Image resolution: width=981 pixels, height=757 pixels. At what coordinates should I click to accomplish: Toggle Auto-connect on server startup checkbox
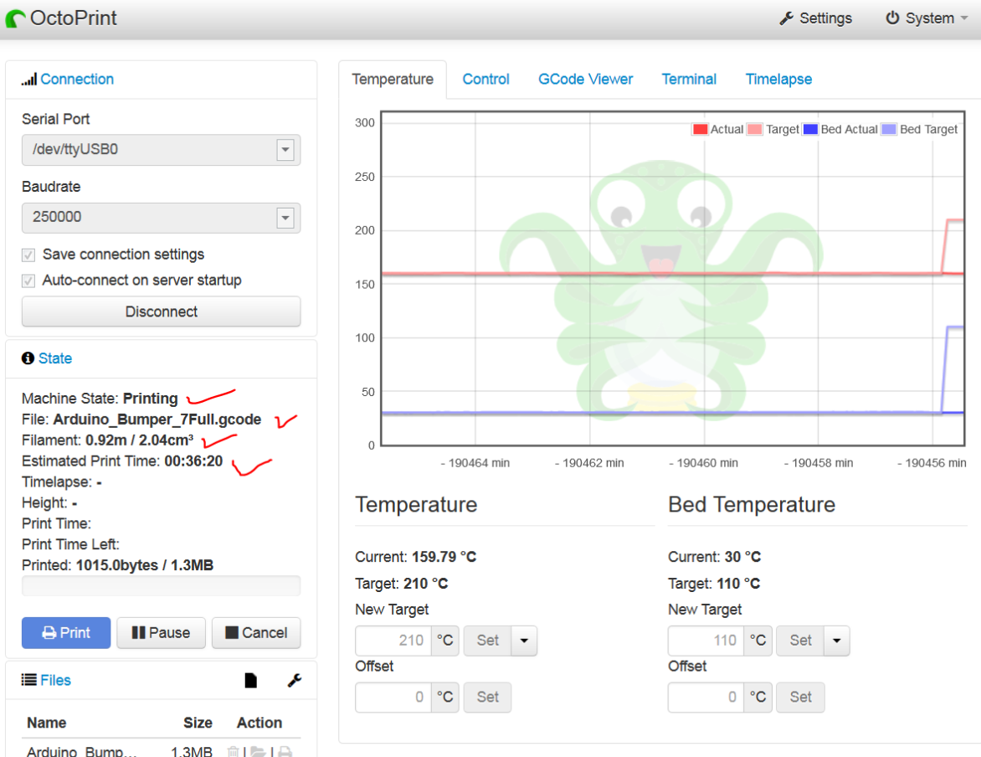[28, 281]
